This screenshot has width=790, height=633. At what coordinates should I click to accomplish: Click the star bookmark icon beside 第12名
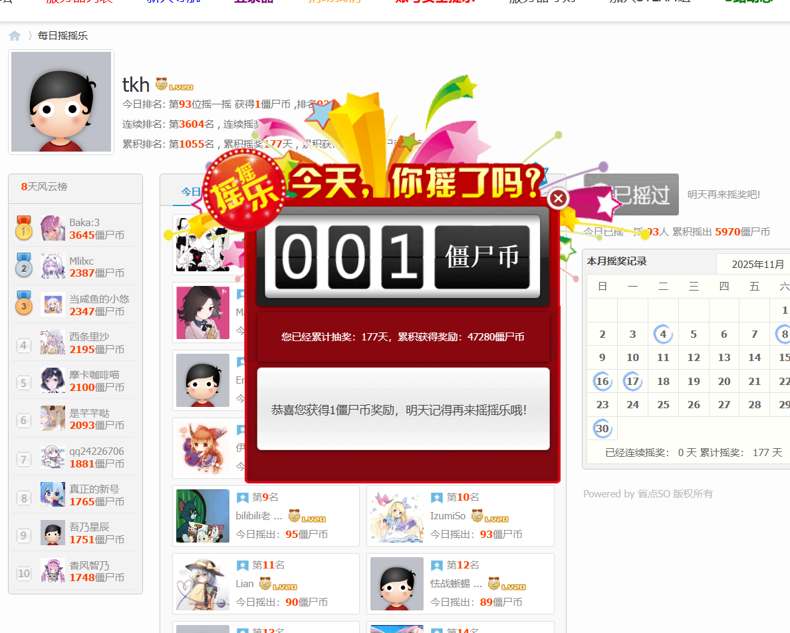[437, 565]
